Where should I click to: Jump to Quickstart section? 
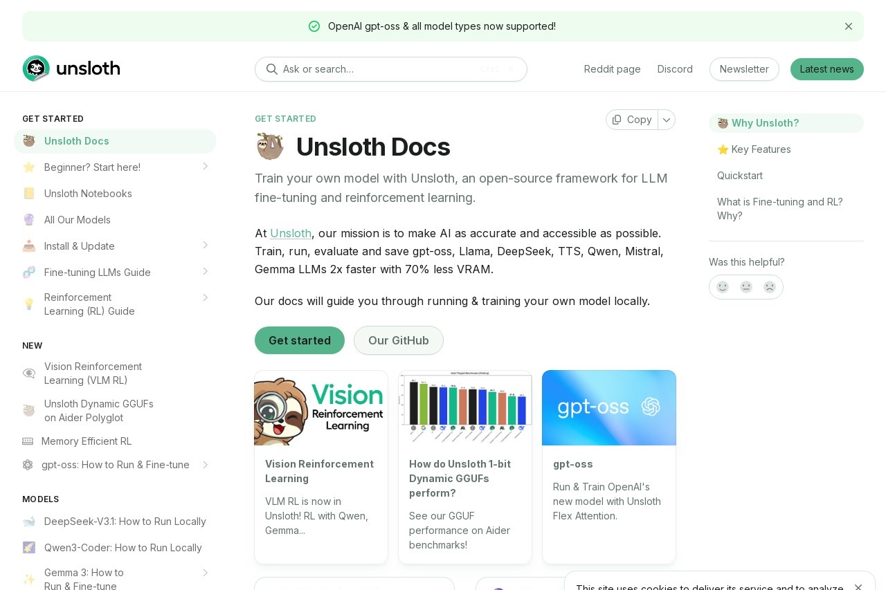pyautogui.click(x=786, y=176)
